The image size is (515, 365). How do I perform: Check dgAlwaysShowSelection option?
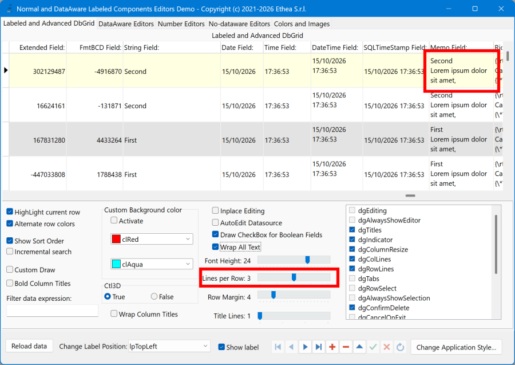click(x=352, y=298)
